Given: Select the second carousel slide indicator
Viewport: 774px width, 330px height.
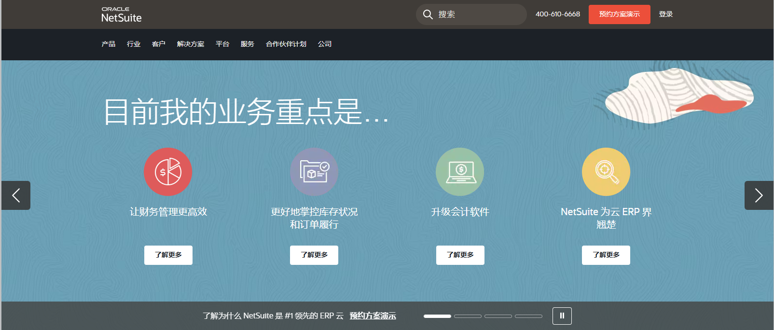Looking at the screenshot, I should 468,316.
